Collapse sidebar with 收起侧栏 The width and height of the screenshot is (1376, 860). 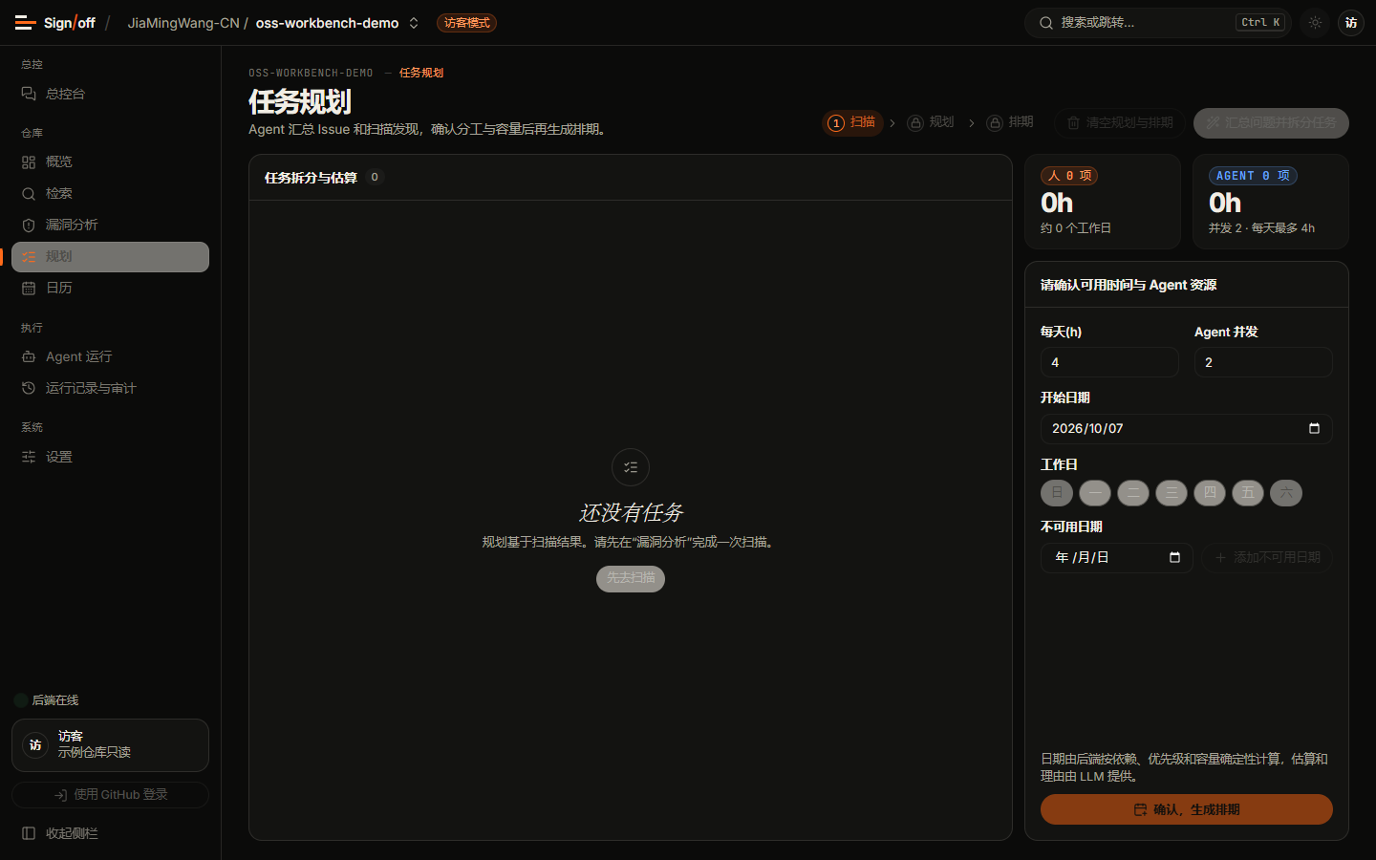click(x=110, y=833)
